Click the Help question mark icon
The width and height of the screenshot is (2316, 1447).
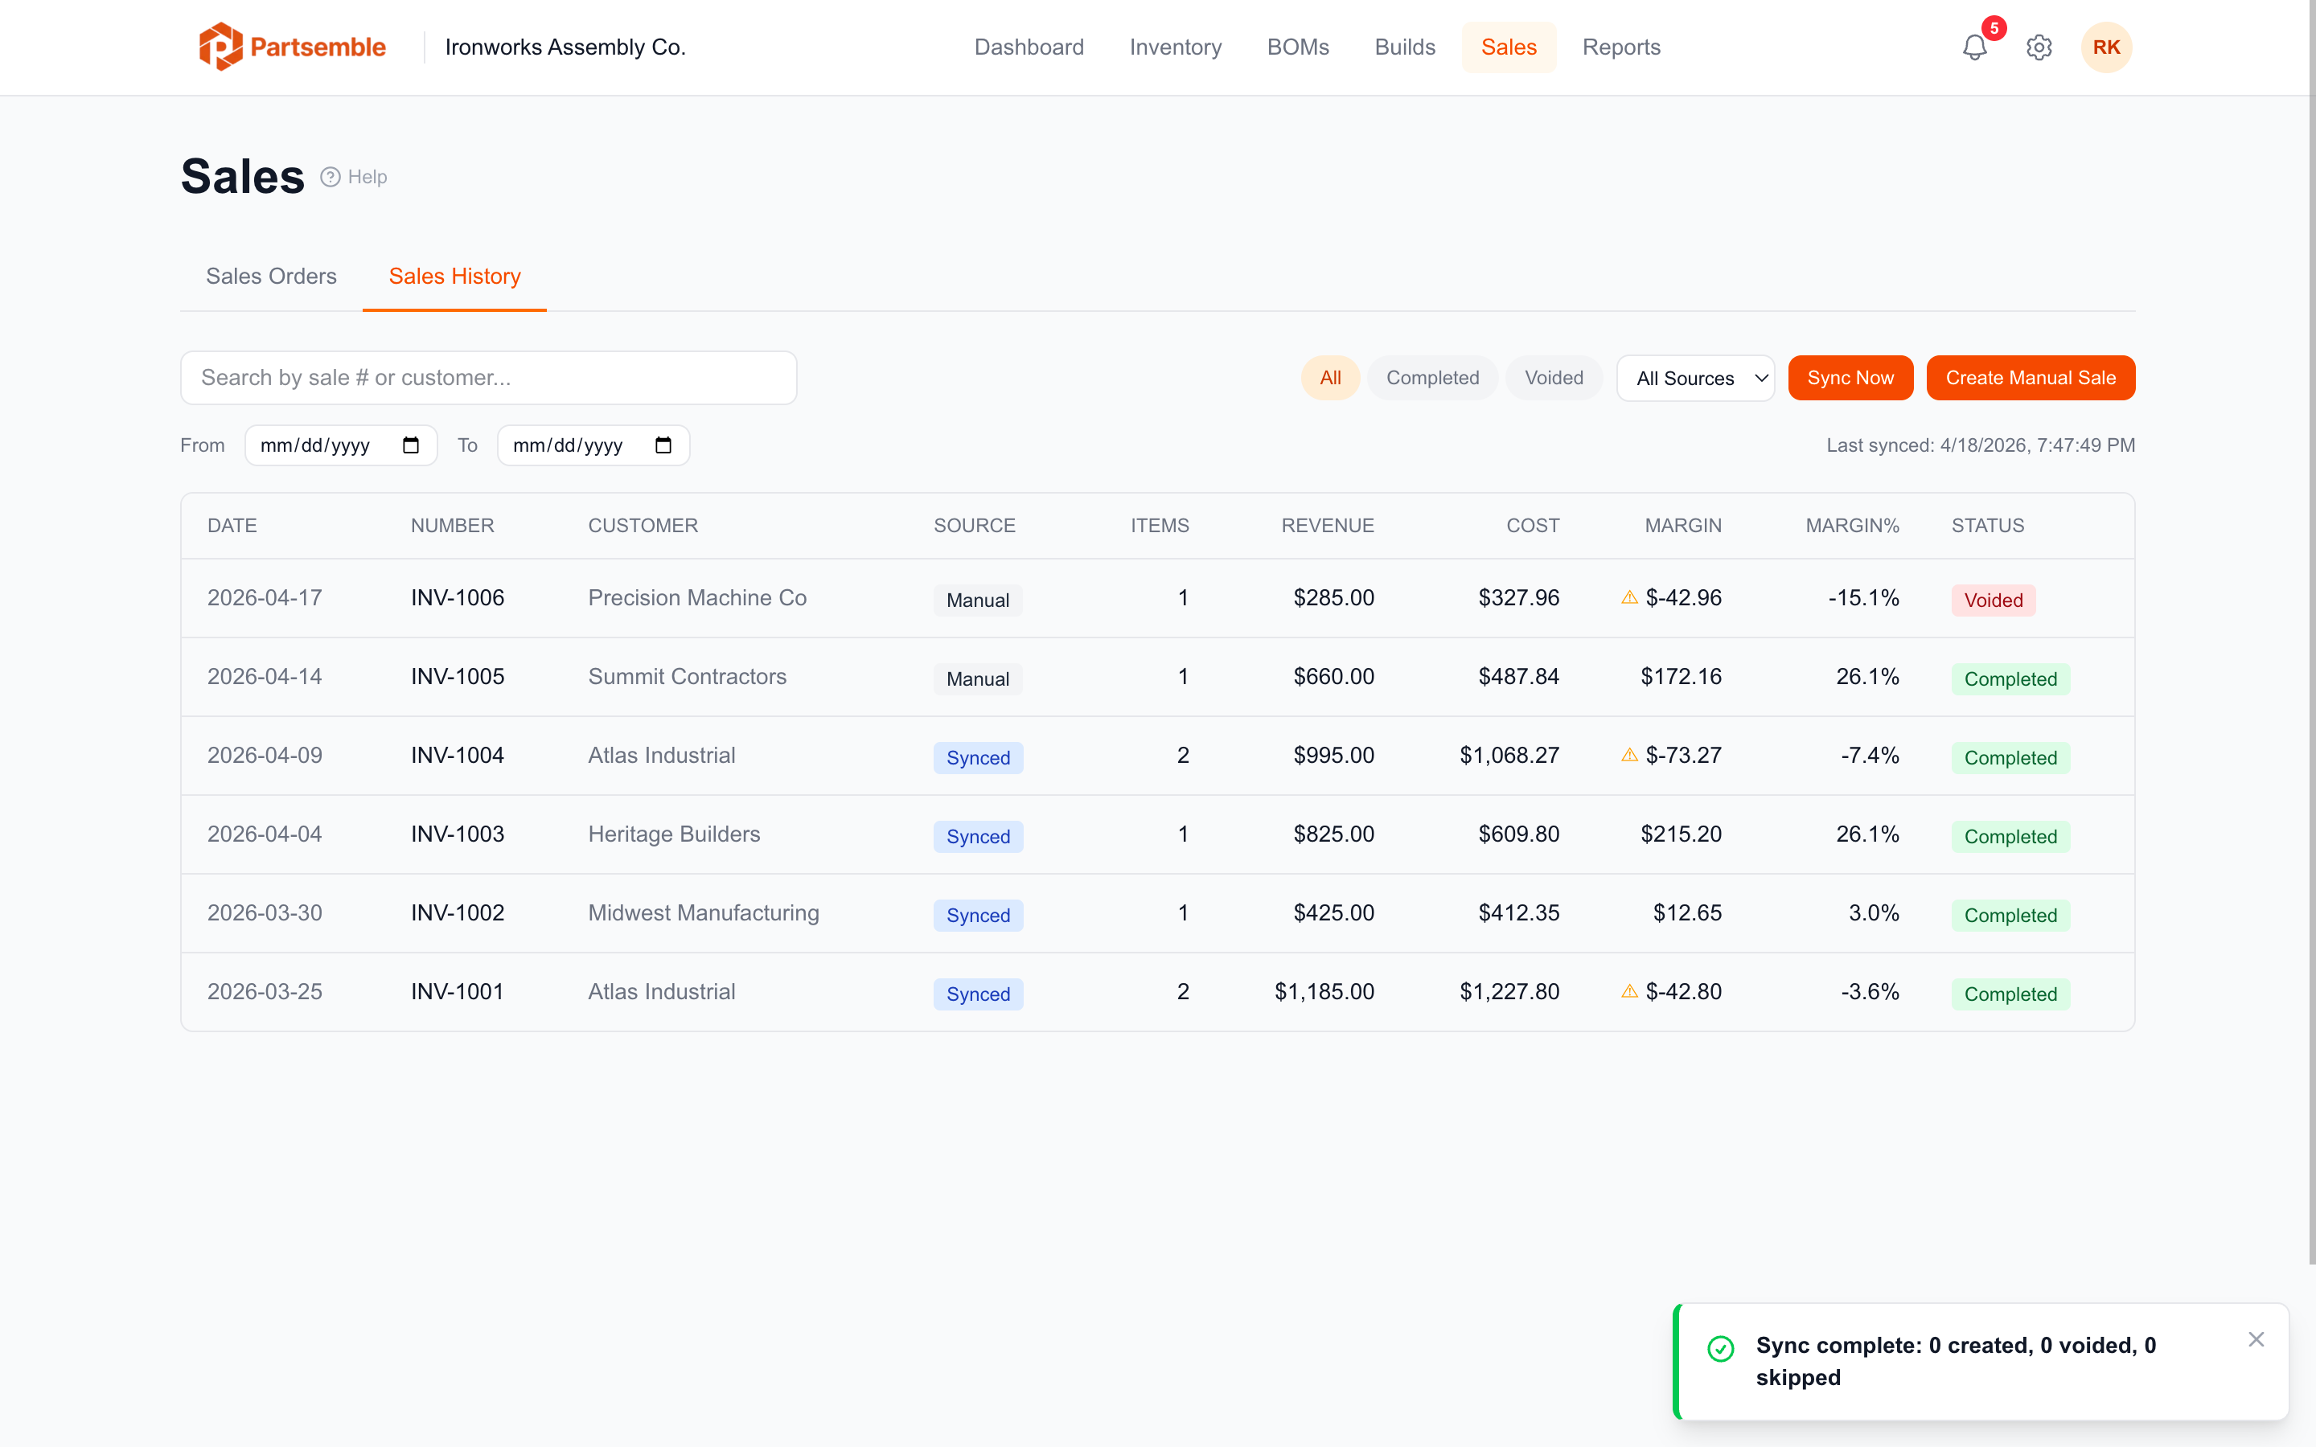tap(331, 177)
